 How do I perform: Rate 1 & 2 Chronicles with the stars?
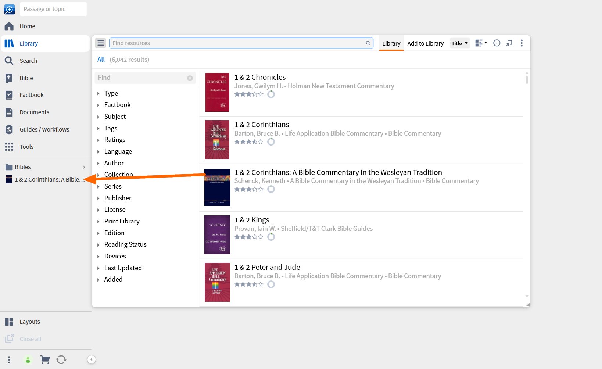coord(249,94)
